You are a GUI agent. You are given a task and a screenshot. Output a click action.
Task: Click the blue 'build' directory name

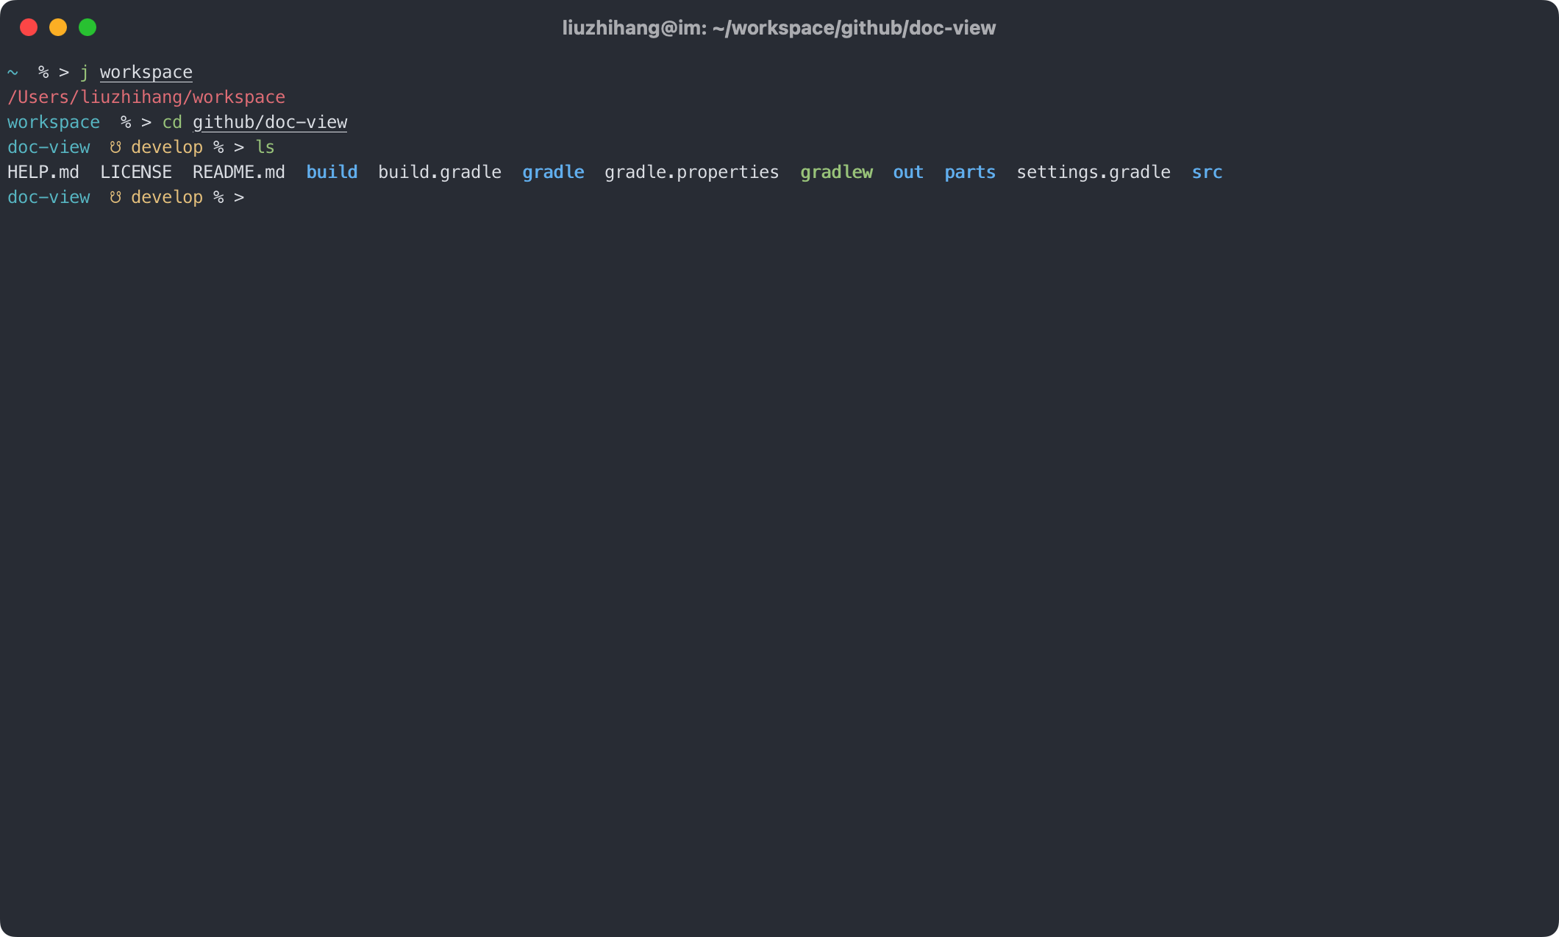(332, 172)
